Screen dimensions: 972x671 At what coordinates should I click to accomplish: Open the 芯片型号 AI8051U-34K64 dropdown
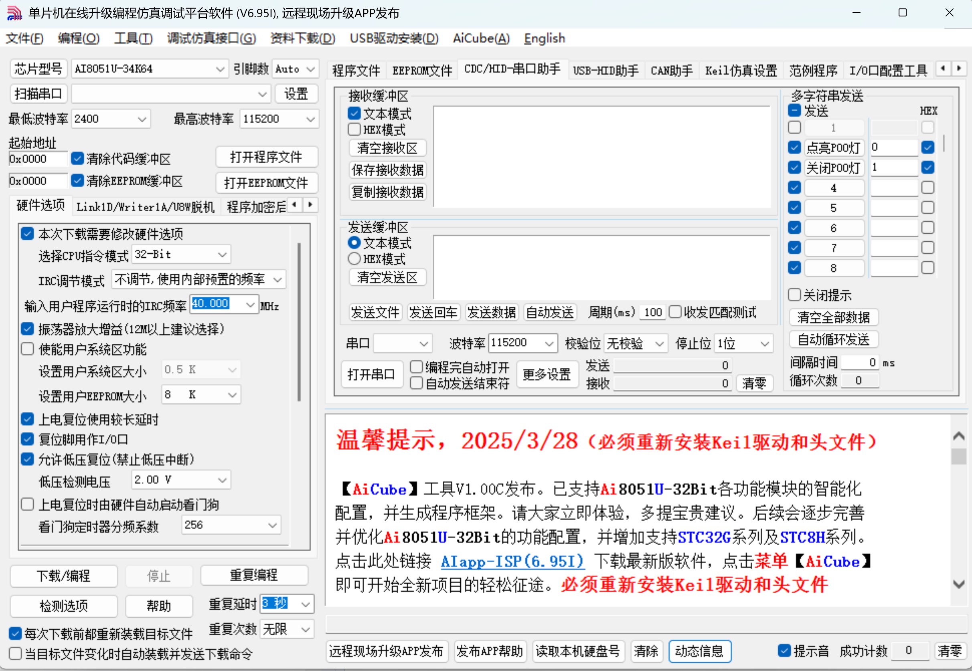[220, 69]
